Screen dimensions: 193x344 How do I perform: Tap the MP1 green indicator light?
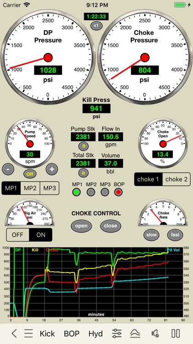point(76,192)
